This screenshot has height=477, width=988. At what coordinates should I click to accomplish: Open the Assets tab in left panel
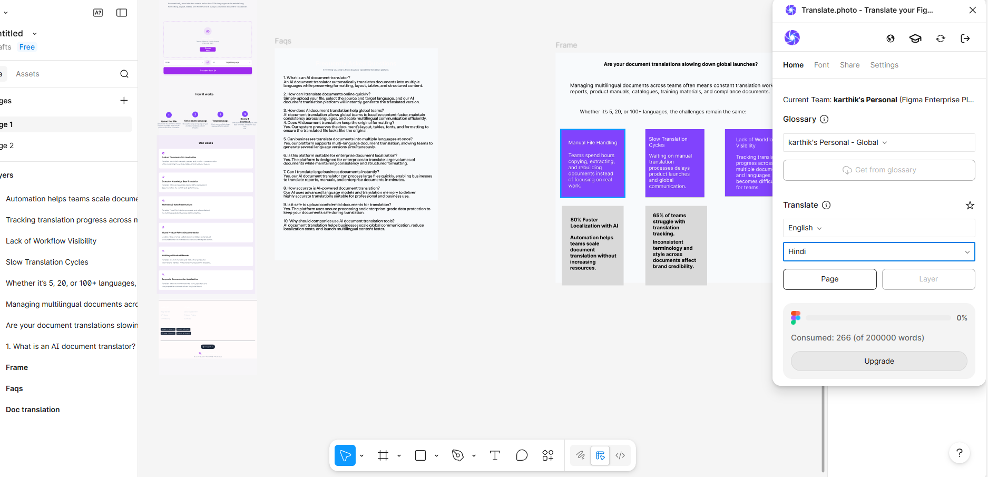(x=27, y=74)
